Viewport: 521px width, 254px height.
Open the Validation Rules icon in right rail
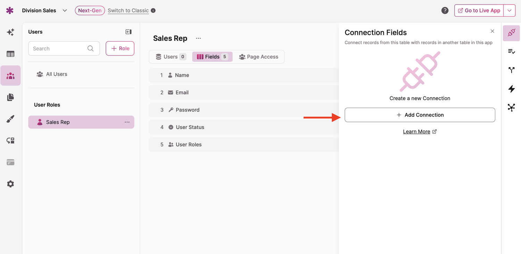[x=511, y=51]
